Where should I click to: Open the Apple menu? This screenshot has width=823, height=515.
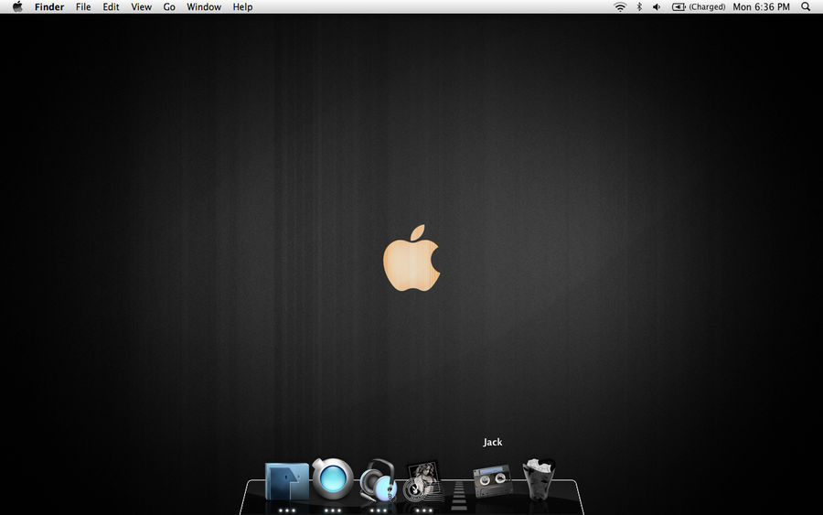(17, 6)
